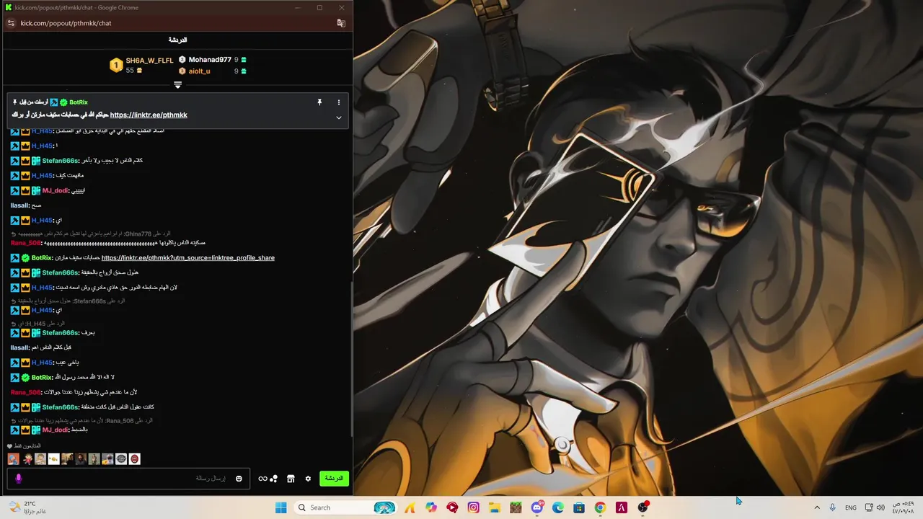This screenshot has height=519, width=923.
Task: Expand the gift leaderboard arrow
Action: pyautogui.click(x=177, y=85)
